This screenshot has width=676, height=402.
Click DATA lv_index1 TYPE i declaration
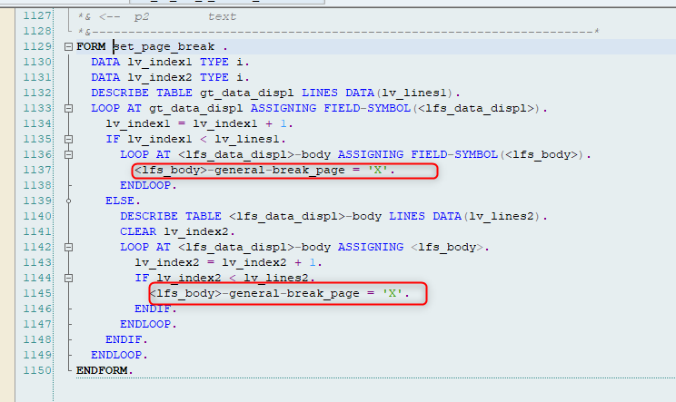pos(169,62)
